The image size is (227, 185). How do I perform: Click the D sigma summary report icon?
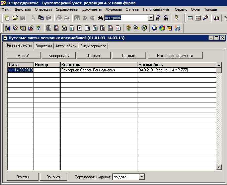tap(57, 28)
